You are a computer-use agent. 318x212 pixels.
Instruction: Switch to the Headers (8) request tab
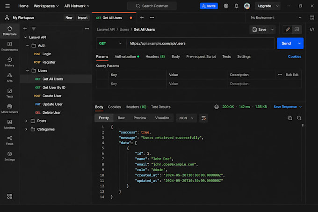coord(155,57)
